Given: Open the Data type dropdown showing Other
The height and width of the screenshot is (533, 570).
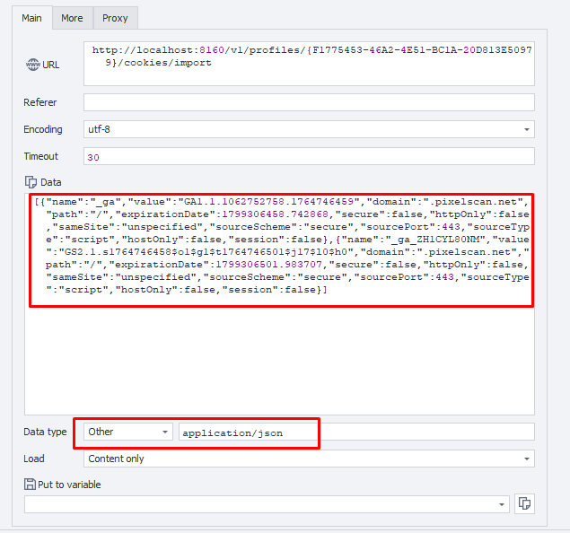Looking at the screenshot, I should coord(127,432).
